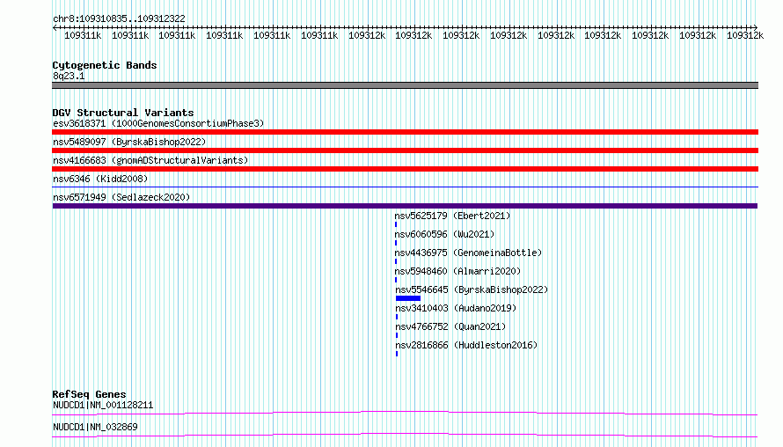Click the nsv2816866 Huddleston2016 blue marker
783x447 pixels.
[x=397, y=354]
